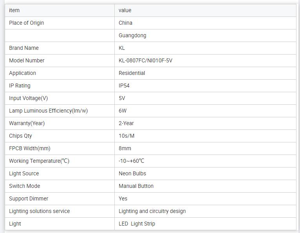Screen dimensions: 300x233
Task: Click the "LED Light Strip" value
Action: (x=137, y=224)
